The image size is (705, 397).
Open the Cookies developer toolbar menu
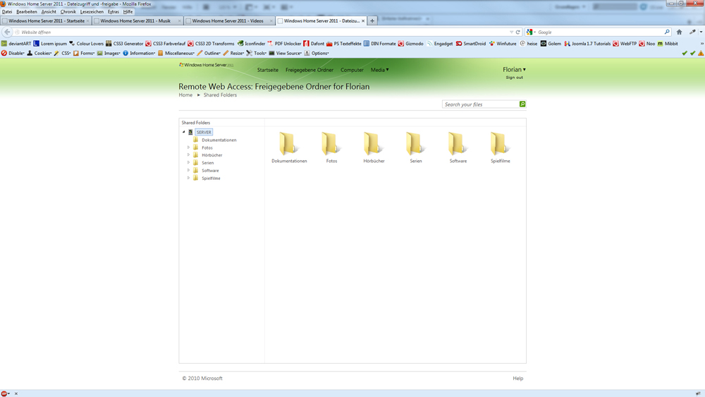click(x=39, y=53)
